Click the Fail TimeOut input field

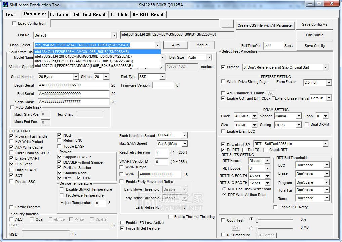point(273,46)
